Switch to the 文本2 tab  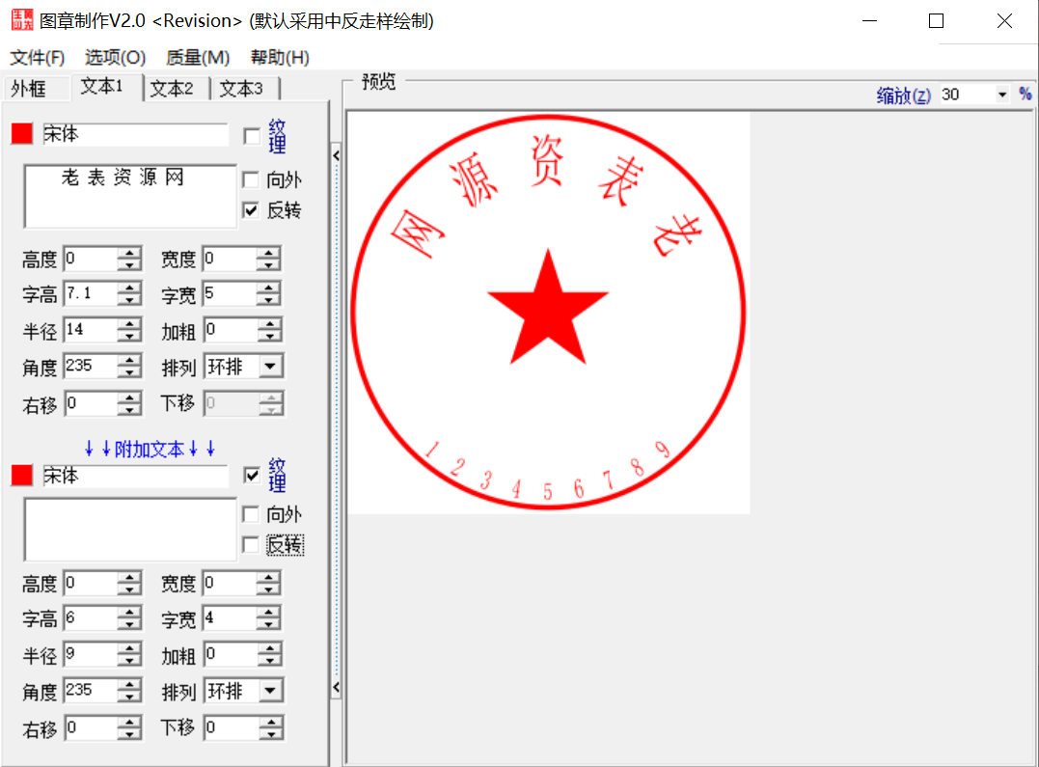[x=172, y=89]
